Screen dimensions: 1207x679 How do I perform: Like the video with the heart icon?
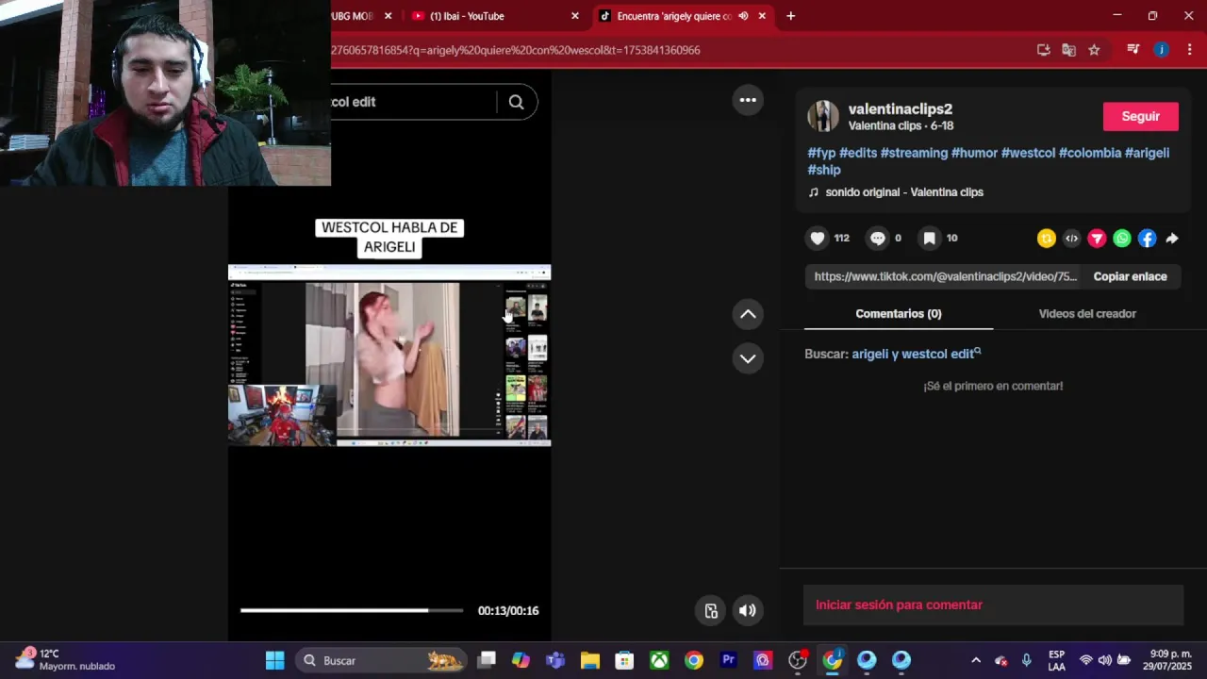(x=818, y=239)
